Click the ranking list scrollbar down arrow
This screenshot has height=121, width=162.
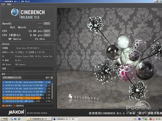[52, 102]
